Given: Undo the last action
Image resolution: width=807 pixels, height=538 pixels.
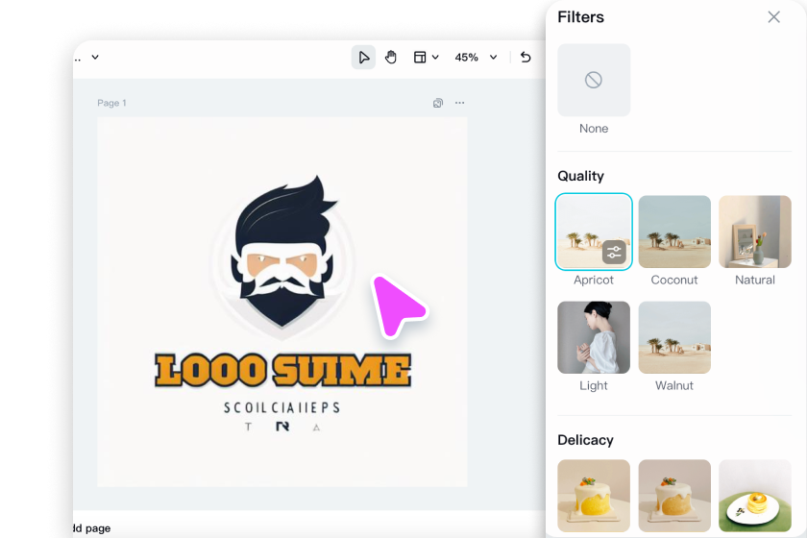Looking at the screenshot, I should [526, 57].
